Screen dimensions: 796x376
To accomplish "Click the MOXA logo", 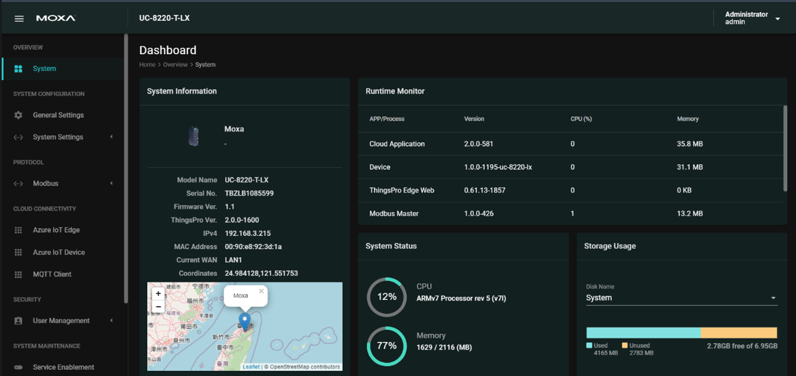I will pos(56,18).
